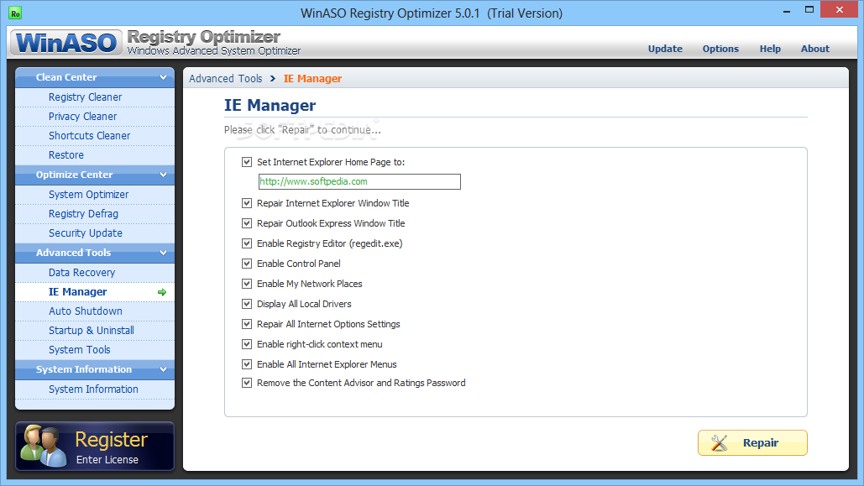Toggle Display All Local Drivers checkbox
The image size is (864, 486).
tap(247, 304)
